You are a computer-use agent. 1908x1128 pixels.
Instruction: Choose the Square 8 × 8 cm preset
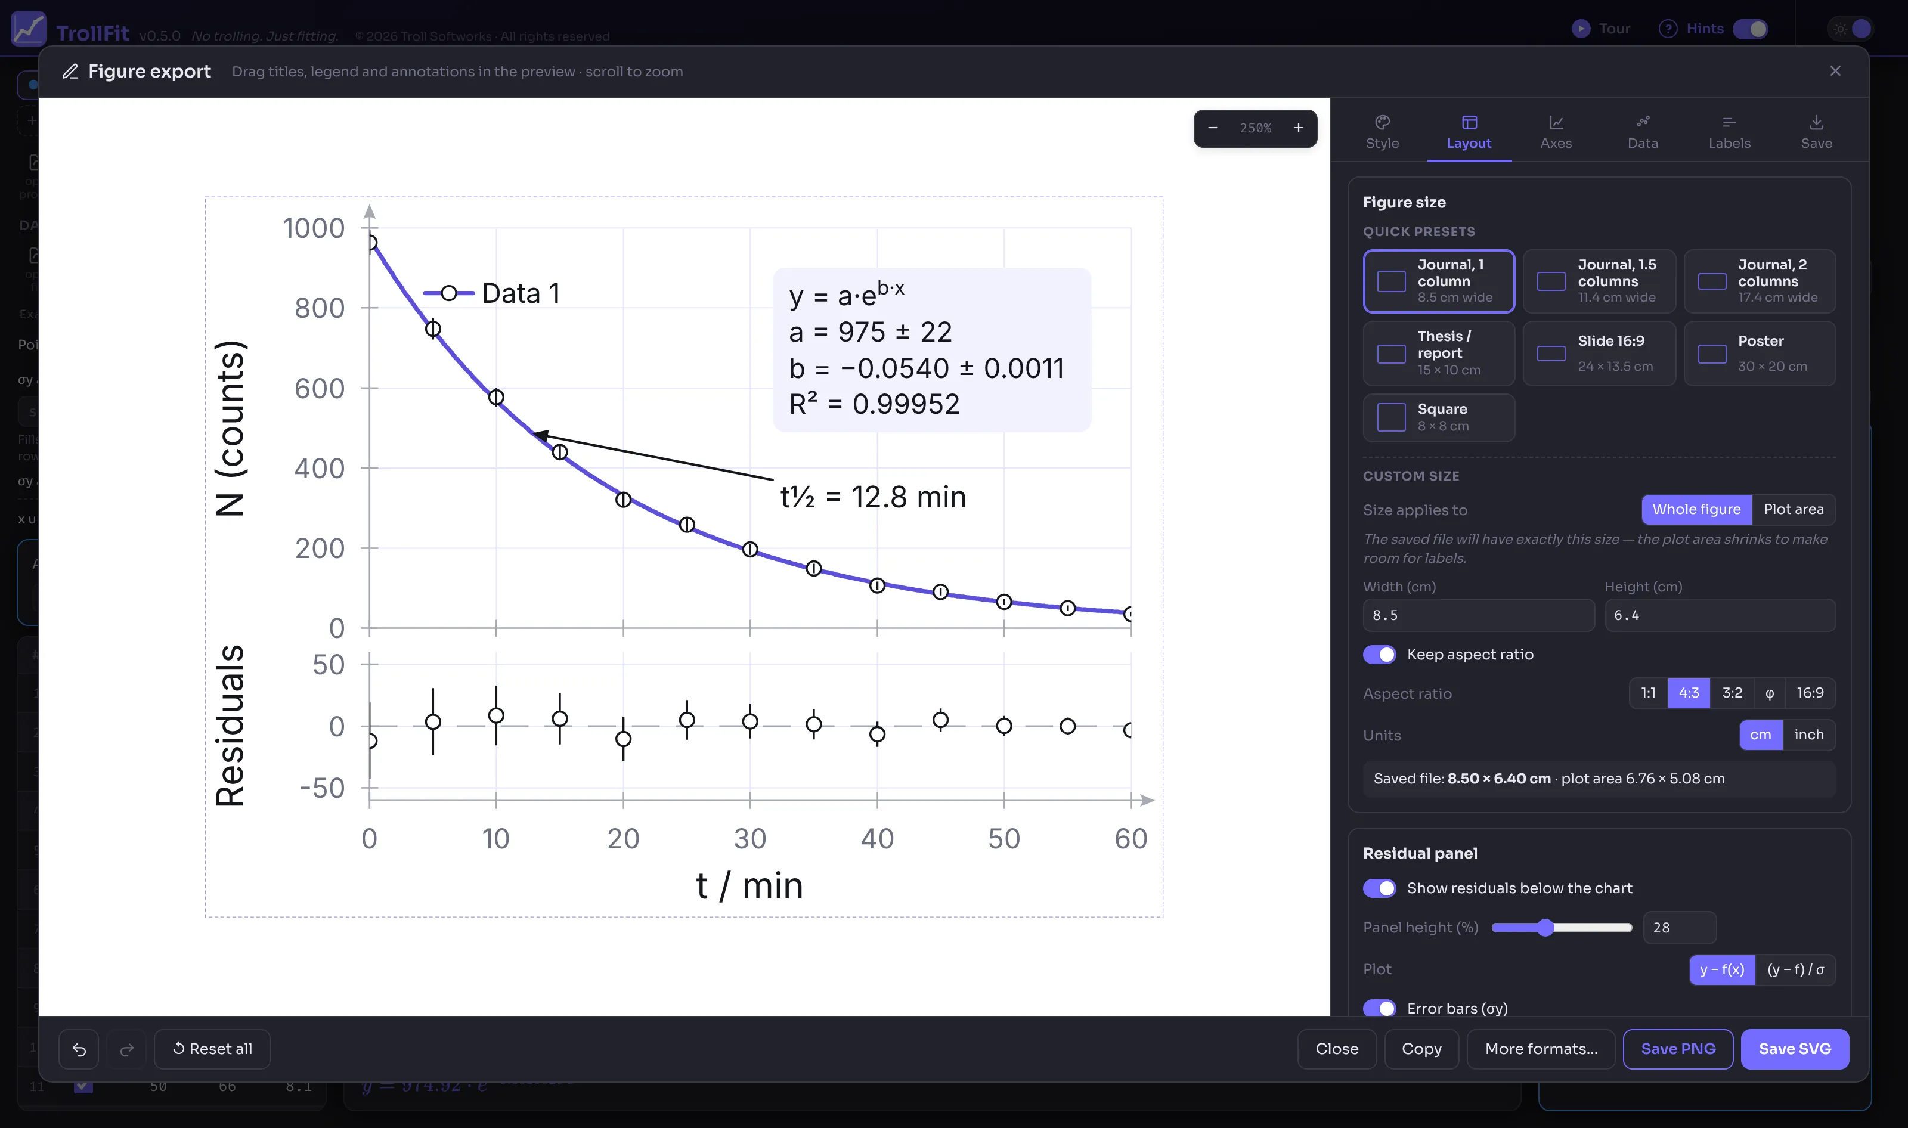pos(1439,417)
